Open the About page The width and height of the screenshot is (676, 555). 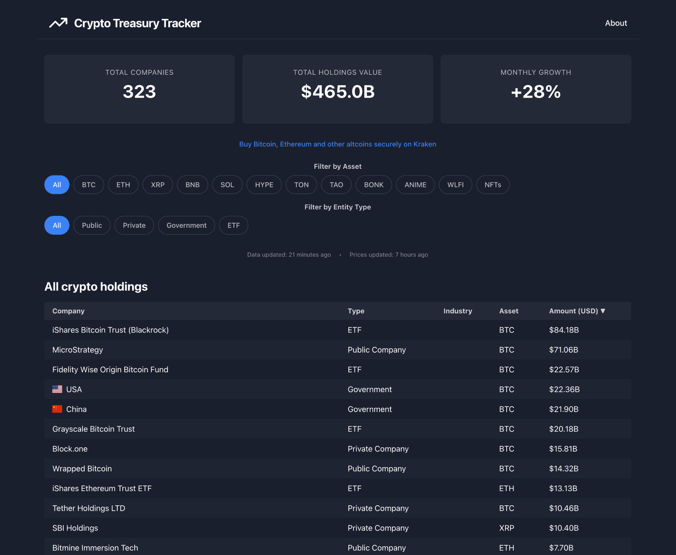tap(616, 23)
